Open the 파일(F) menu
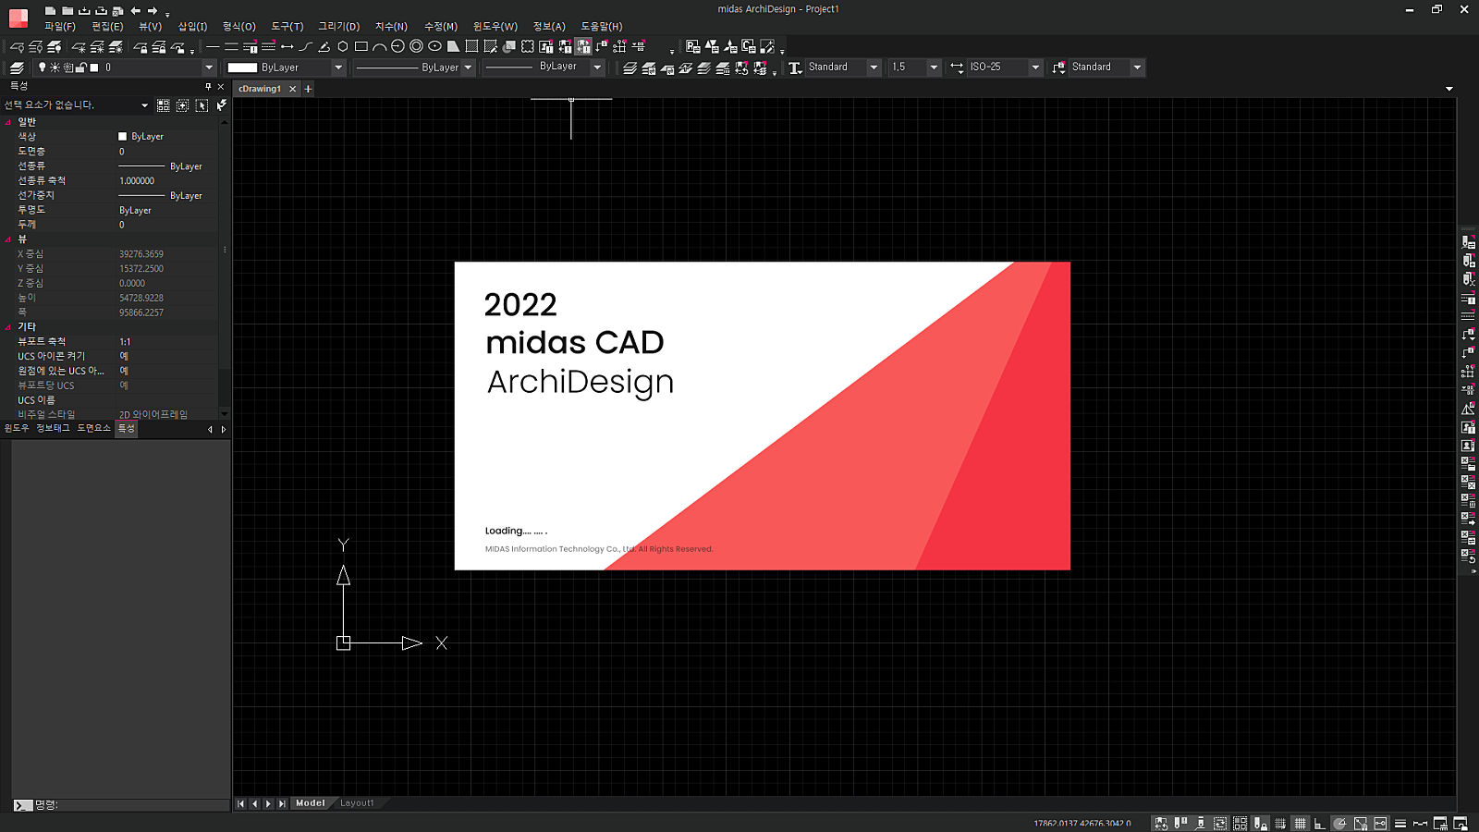The width and height of the screenshot is (1479, 832). click(60, 27)
